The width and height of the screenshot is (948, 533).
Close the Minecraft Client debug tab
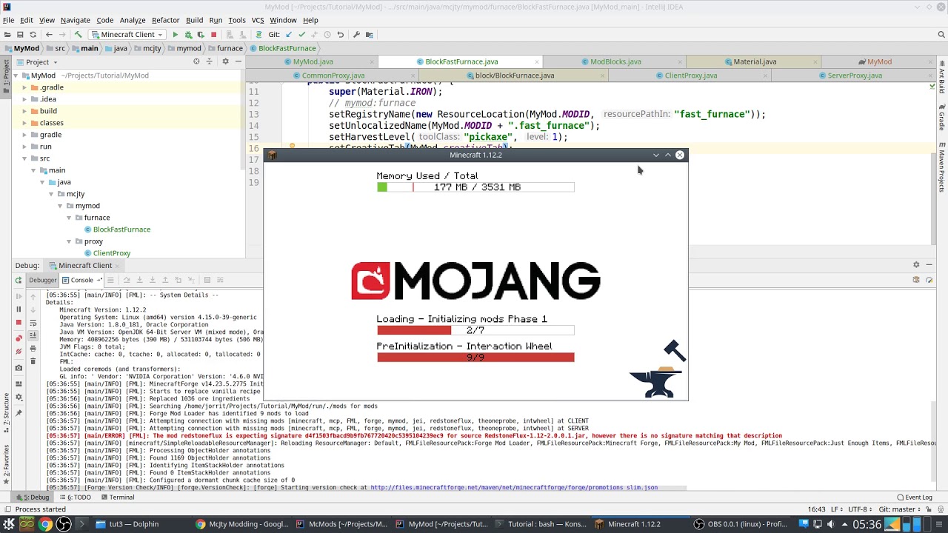(117, 266)
